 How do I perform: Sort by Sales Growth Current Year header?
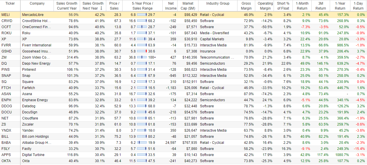67,6
